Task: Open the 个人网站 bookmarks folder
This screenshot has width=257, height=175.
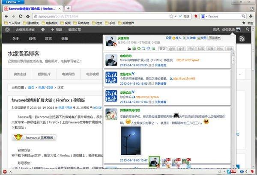Action: pyautogui.click(x=12, y=23)
